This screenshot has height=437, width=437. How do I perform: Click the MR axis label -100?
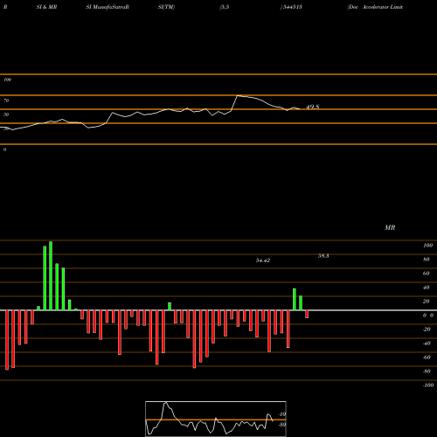click(428, 385)
